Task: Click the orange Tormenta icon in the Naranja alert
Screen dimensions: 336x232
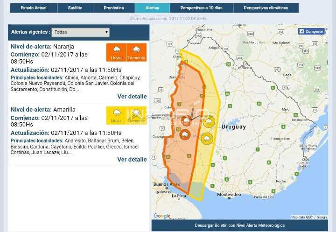Action: click(136, 52)
